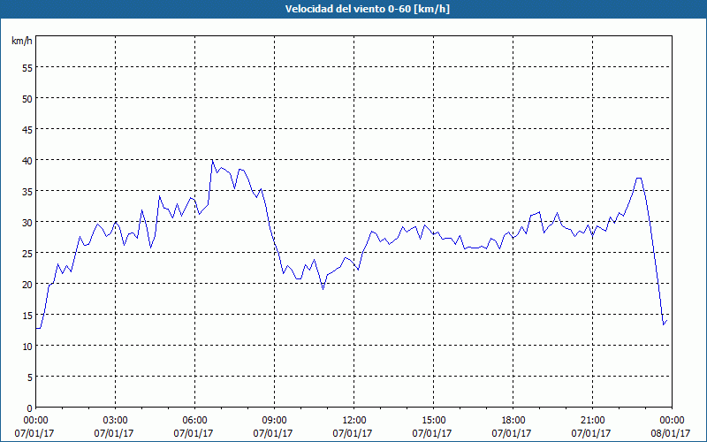Click the "12:00" time label
Viewport: 707px width, 442px height.
354,421
